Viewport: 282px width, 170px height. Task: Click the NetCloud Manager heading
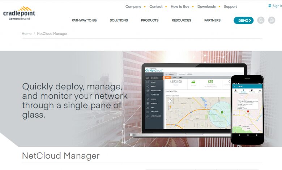[x=61, y=156]
